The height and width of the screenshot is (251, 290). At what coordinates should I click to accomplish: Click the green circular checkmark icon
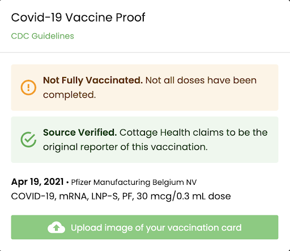(28, 140)
